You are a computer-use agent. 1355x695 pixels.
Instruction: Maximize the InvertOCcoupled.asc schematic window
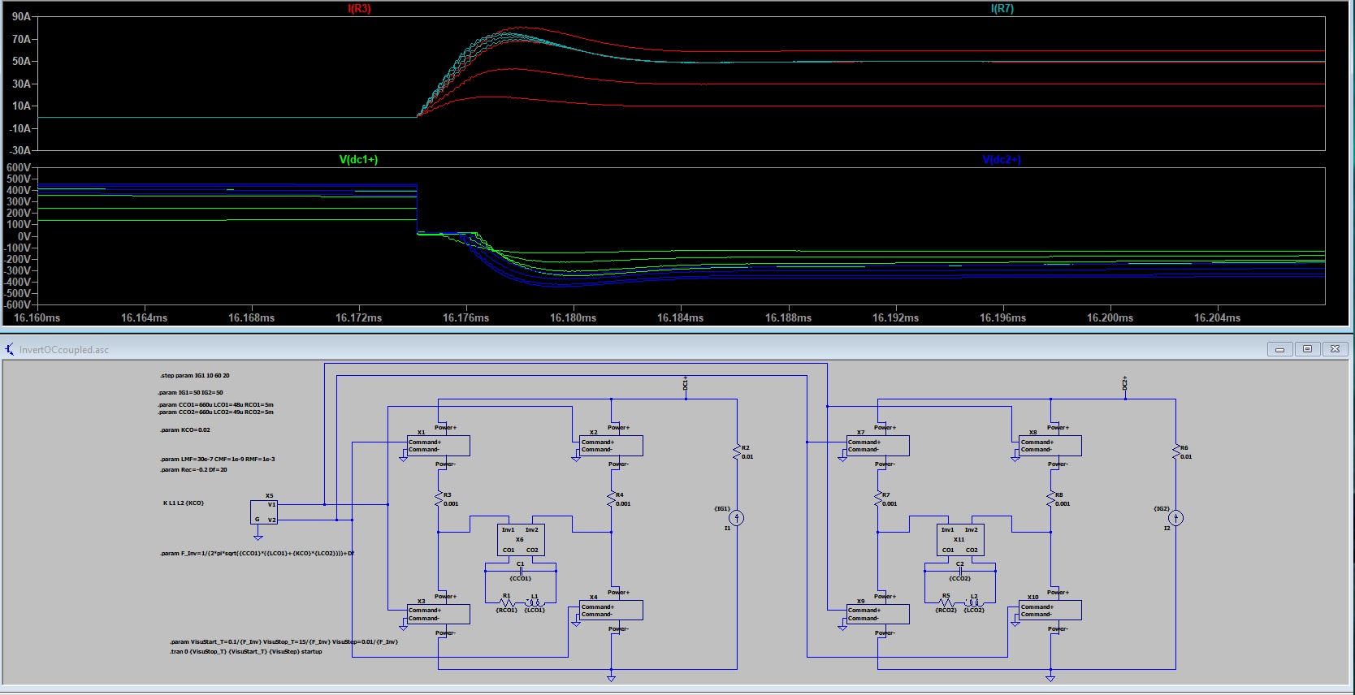[1307, 349]
